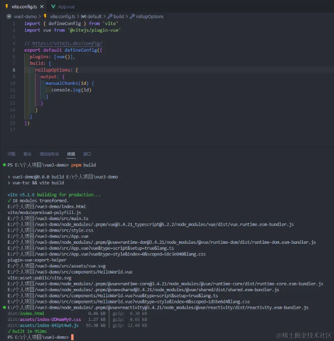Open the 调试控制台 (Debug Console) panel tab

point(49,154)
